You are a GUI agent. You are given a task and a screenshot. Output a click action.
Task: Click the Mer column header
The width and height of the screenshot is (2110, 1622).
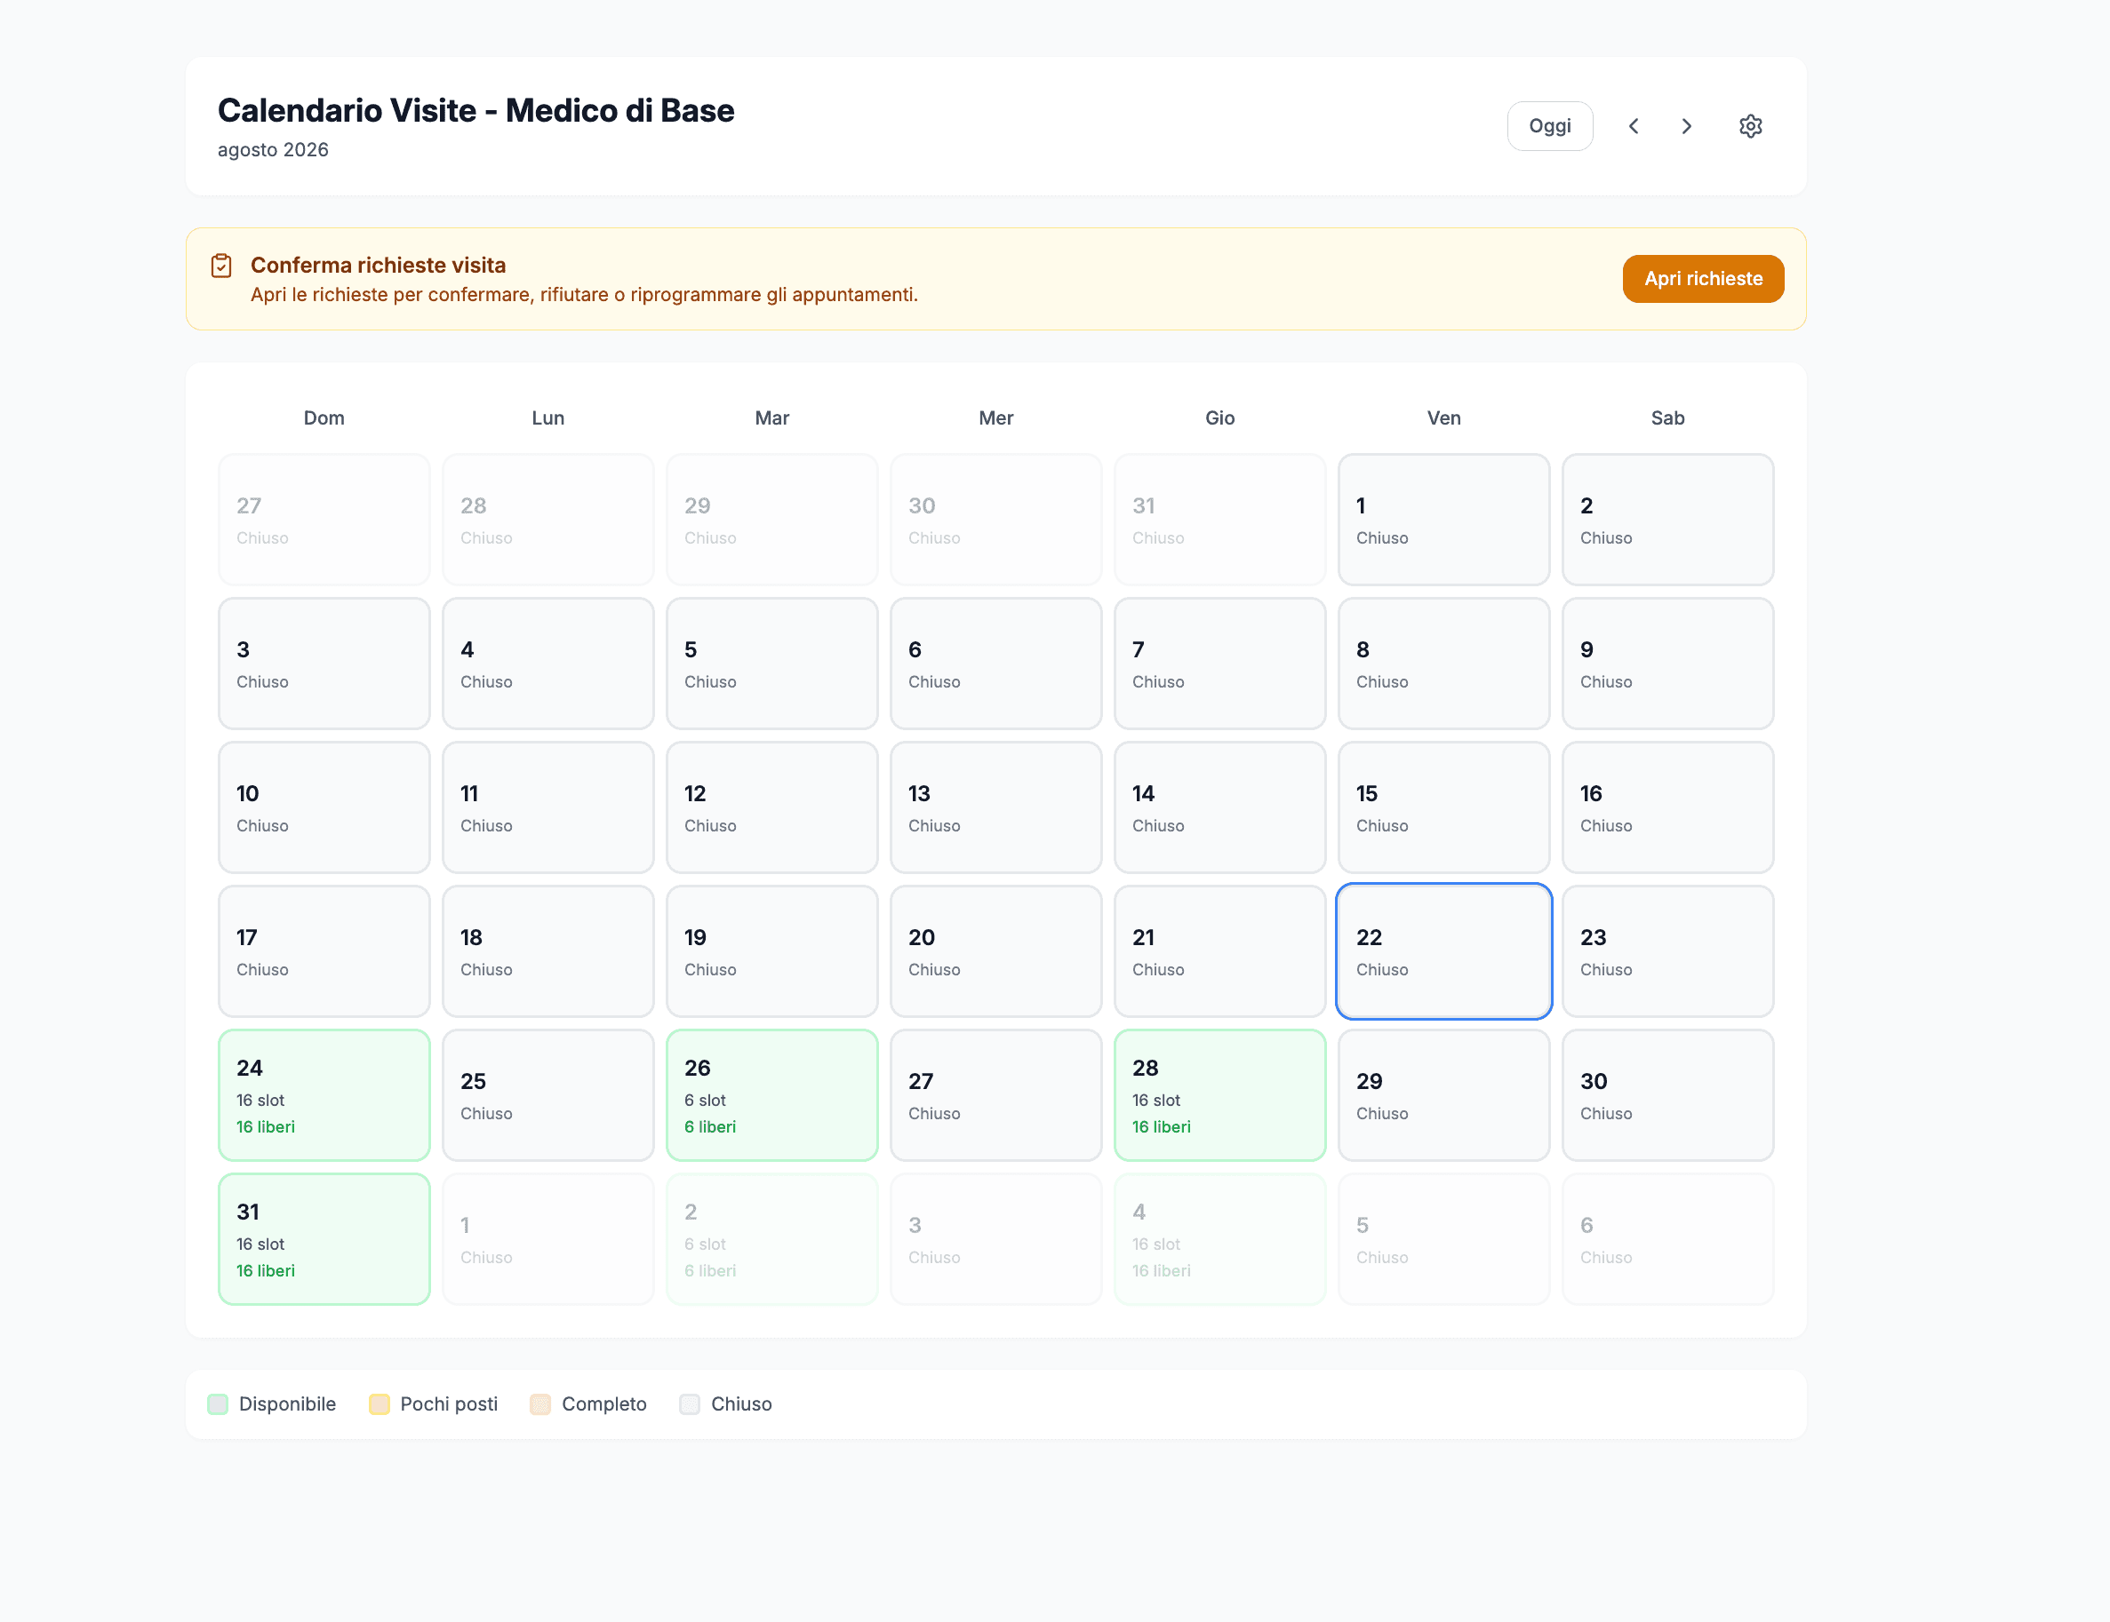tap(996, 418)
